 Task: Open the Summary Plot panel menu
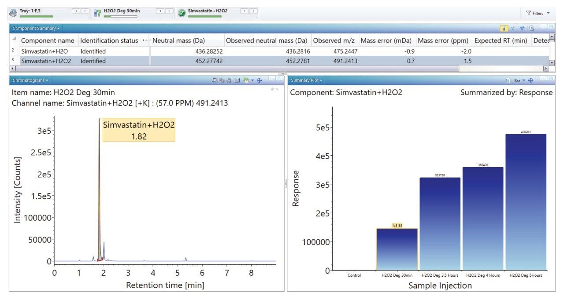[307, 80]
